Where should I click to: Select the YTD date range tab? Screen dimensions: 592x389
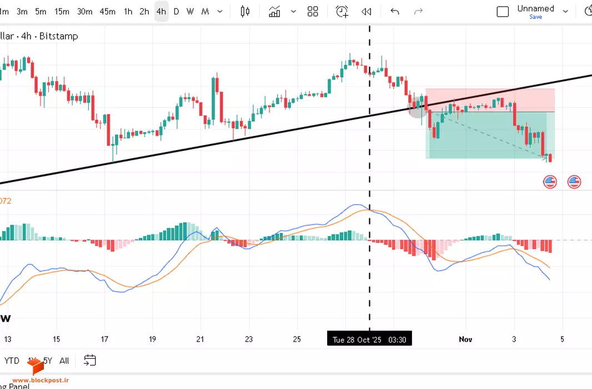[x=12, y=361]
